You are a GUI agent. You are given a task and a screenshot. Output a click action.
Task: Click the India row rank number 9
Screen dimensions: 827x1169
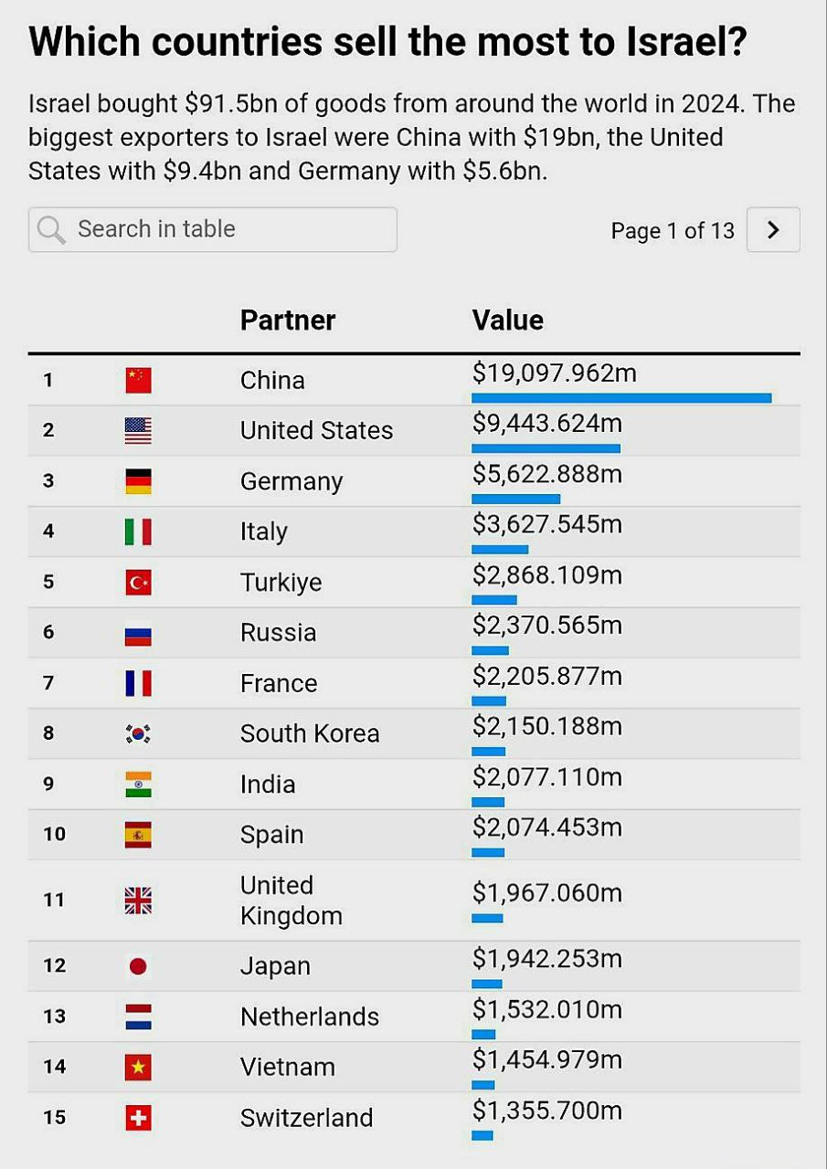point(48,784)
